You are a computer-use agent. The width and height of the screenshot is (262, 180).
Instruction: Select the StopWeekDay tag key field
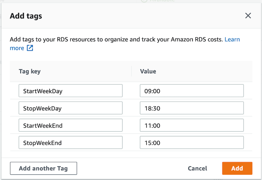pos(70,108)
